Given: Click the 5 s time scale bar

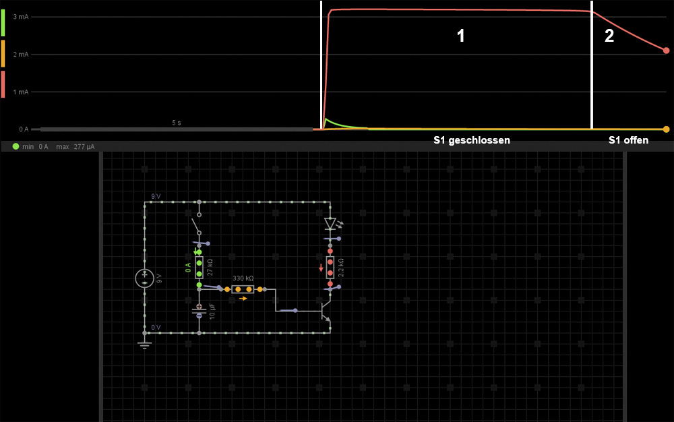Looking at the screenshot, I should point(177,129).
